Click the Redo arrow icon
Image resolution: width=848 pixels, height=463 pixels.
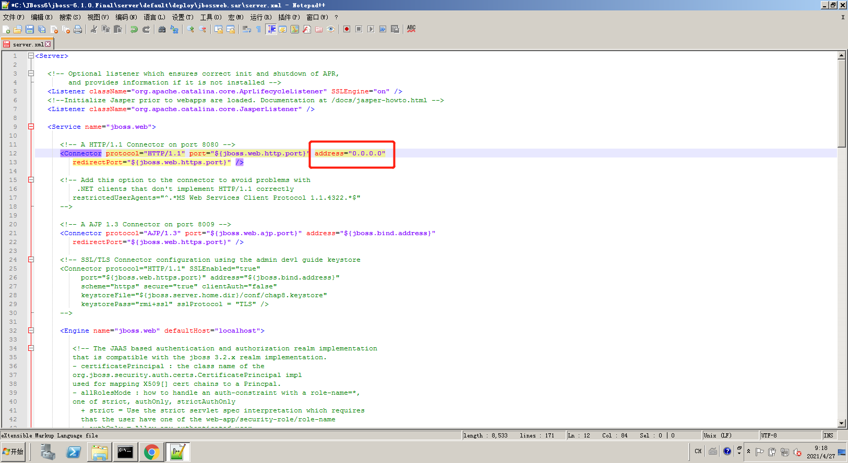[146, 29]
